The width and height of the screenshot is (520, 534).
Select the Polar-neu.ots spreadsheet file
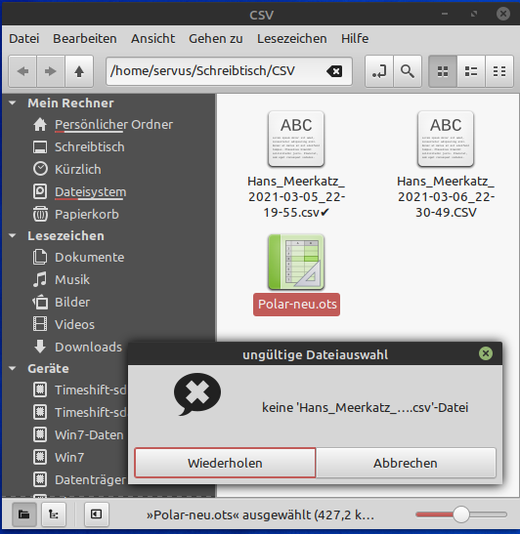point(296,275)
